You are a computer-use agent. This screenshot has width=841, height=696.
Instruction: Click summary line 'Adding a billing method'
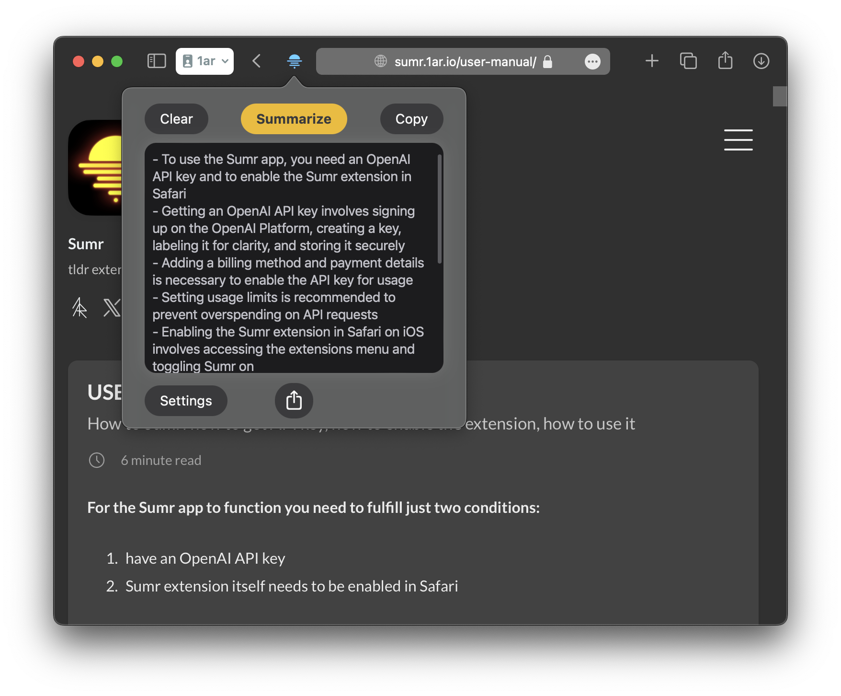click(x=288, y=271)
